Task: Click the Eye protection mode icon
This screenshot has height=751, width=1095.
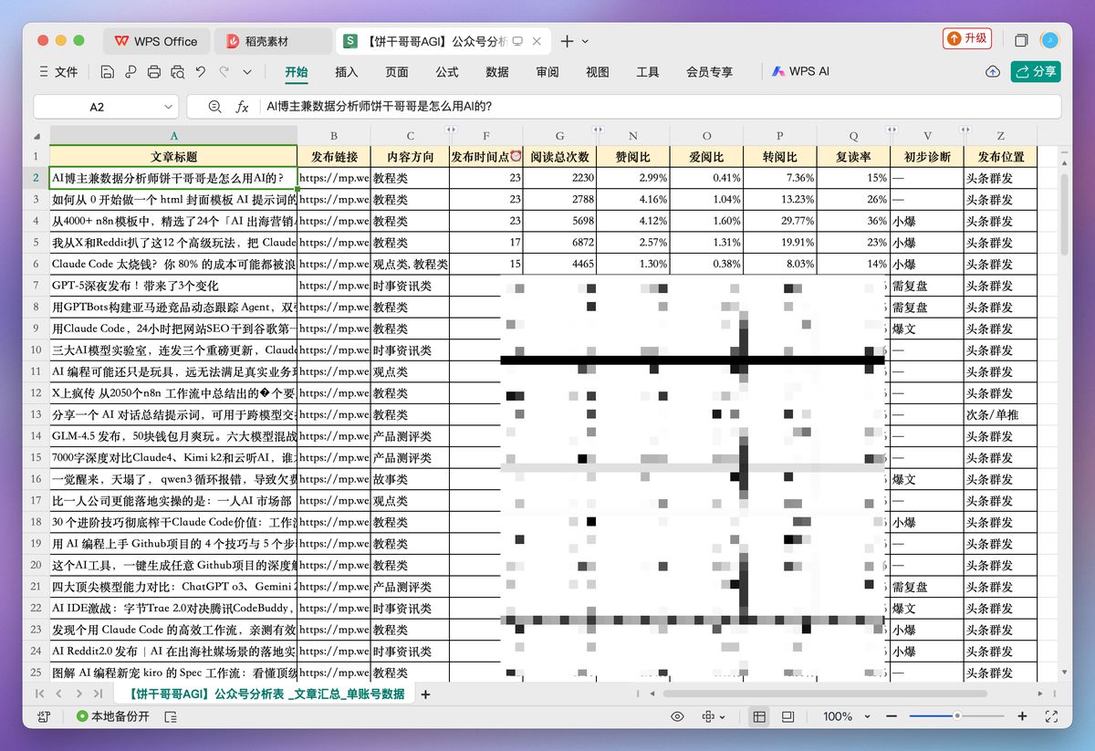Action: pos(677,716)
